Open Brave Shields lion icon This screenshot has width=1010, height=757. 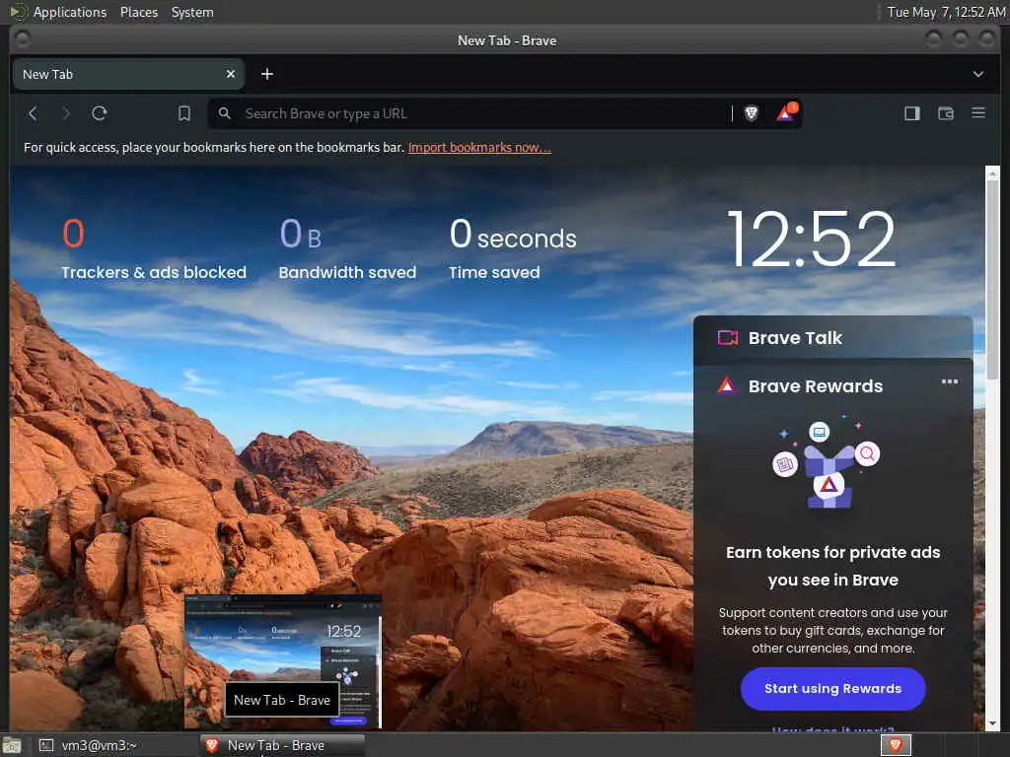point(751,114)
